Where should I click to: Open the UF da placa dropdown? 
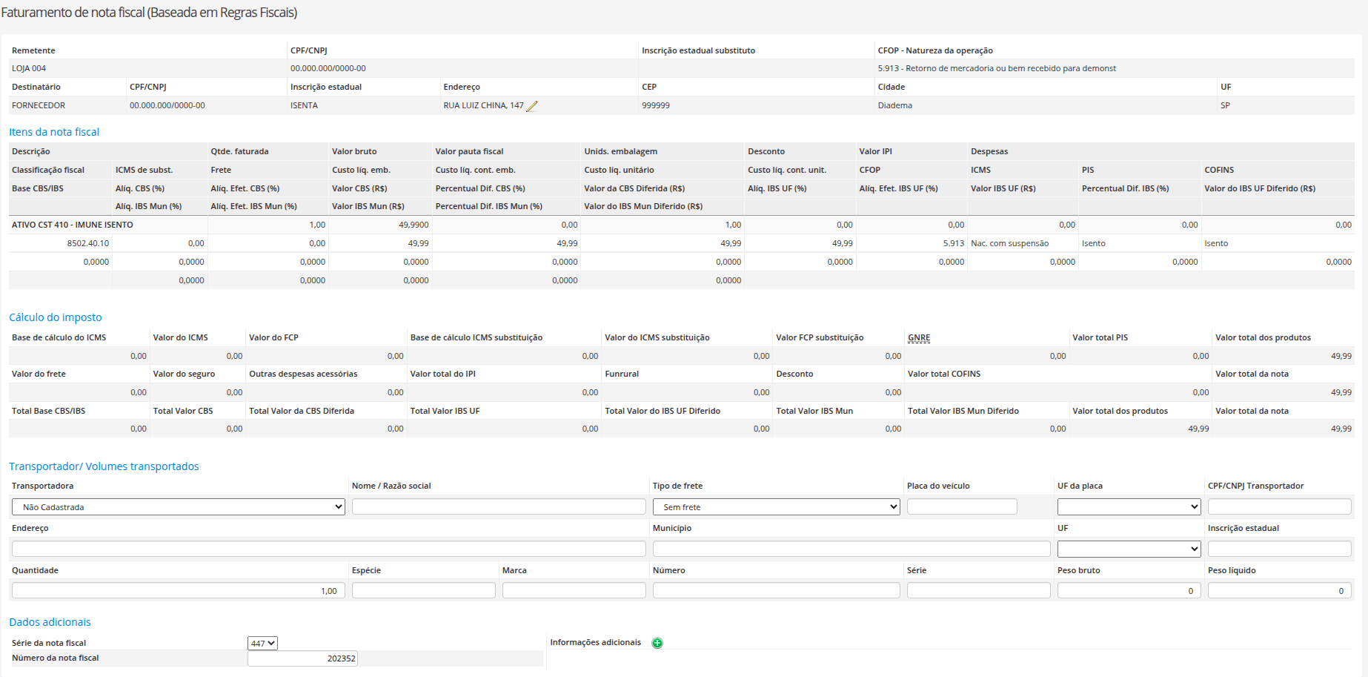pos(1129,506)
